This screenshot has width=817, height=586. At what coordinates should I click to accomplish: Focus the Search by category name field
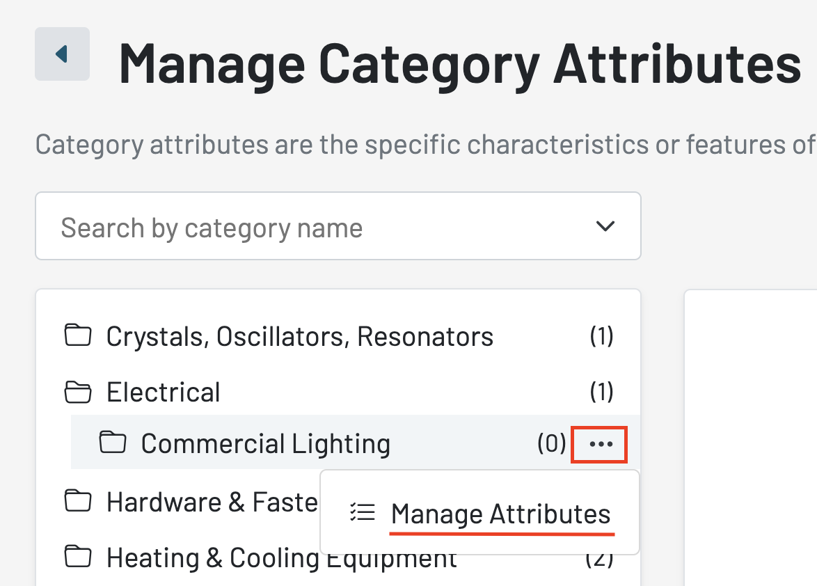coord(338,226)
